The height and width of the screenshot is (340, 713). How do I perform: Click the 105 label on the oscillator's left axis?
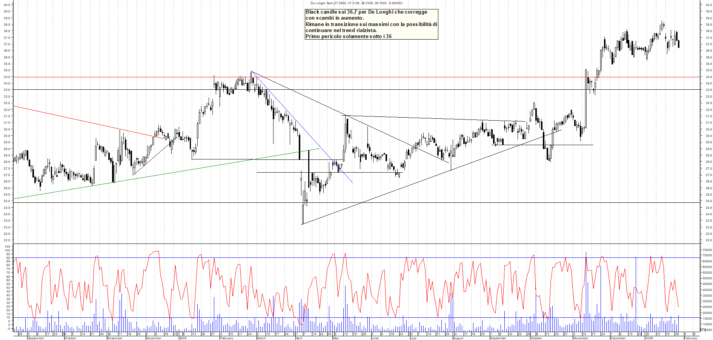pyautogui.click(x=7, y=247)
